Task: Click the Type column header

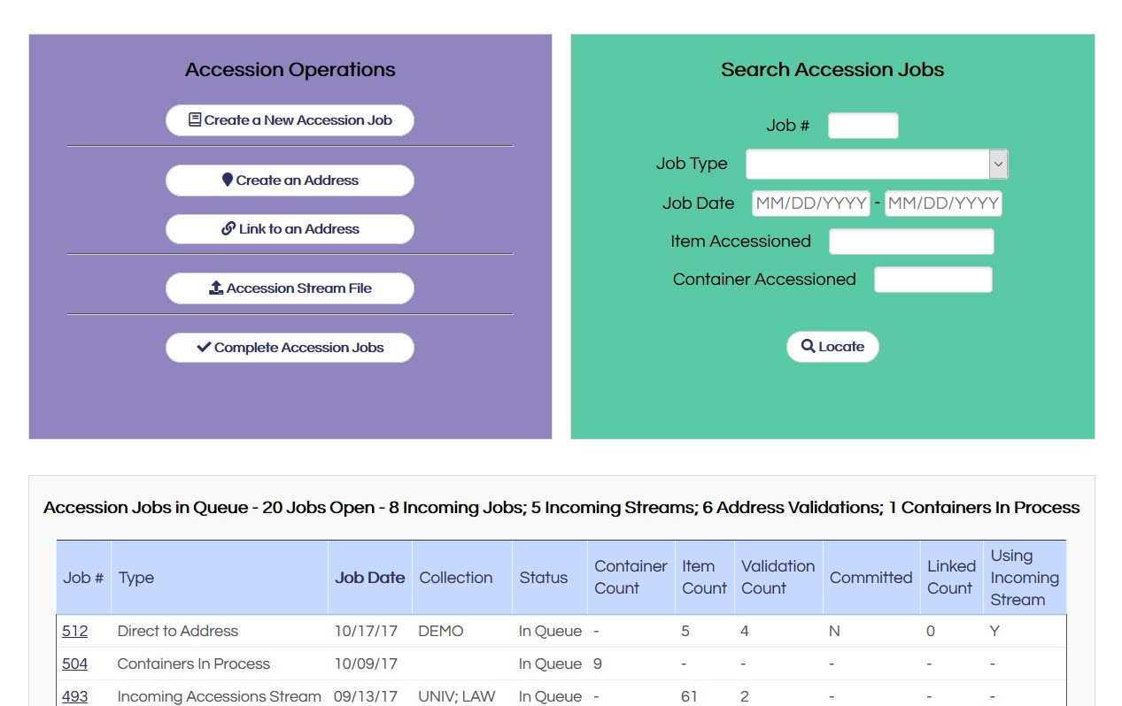Action: click(135, 578)
